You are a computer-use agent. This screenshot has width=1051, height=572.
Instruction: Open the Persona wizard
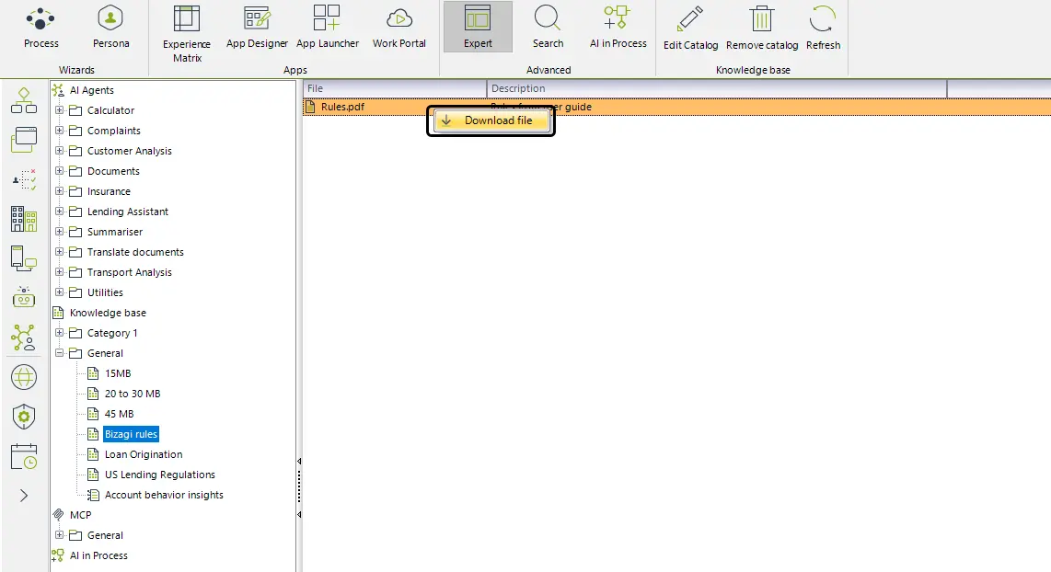click(110, 27)
